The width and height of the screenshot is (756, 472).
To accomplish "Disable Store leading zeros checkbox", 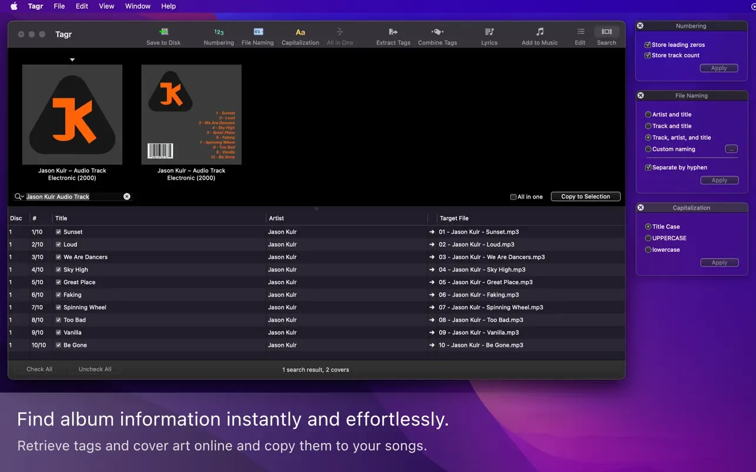I will (647, 45).
